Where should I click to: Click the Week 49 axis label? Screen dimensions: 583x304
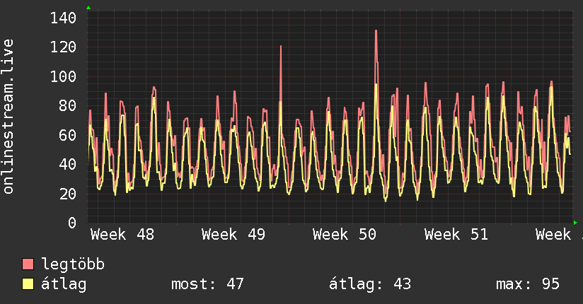click(233, 235)
